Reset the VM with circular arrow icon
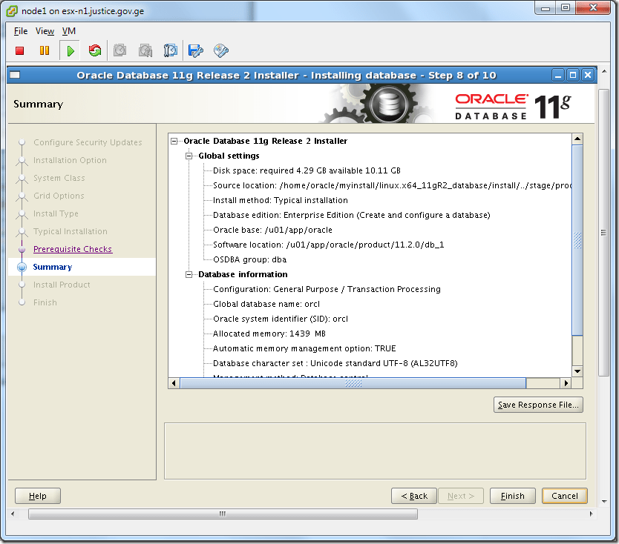The width and height of the screenshot is (619, 544). coord(94,50)
